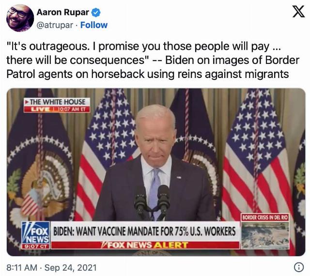Open the Aaron Rupar display name
Image resolution: width=310 pixels, height=276 pixels.
click(63, 12)
